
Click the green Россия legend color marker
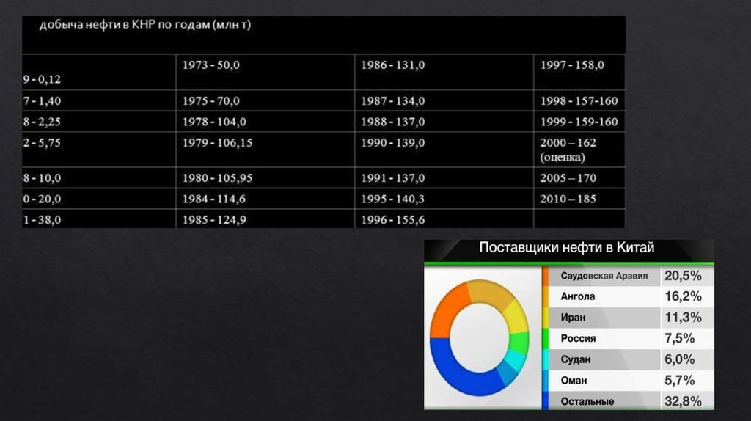click(546, 339)
